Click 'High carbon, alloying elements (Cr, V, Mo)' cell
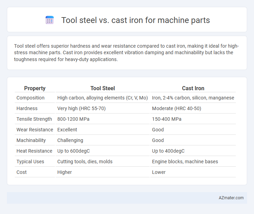 pos(103,98)
